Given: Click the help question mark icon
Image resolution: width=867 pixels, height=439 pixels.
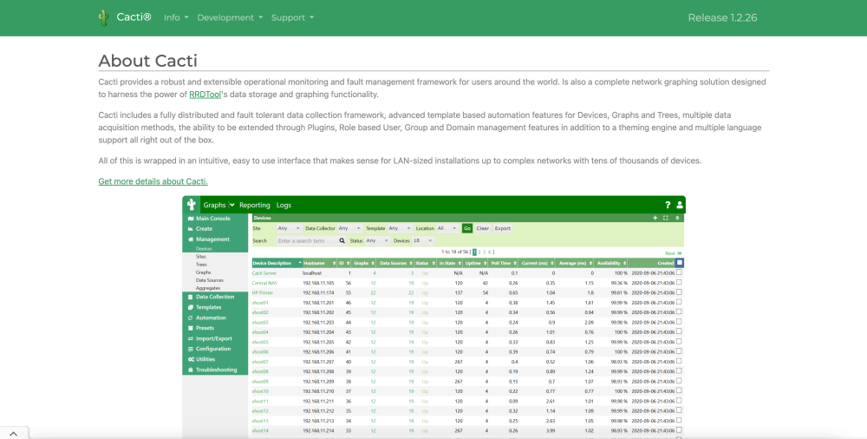Looking at the screenshot, I should coord(667,205).
